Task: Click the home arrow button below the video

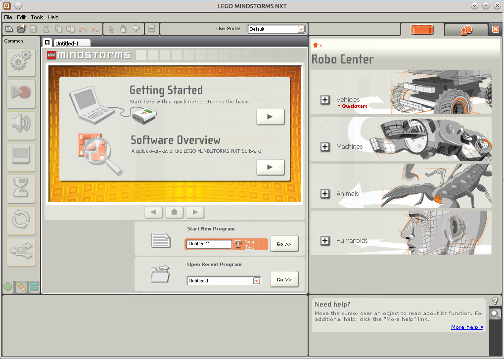Action: (174, 212)
